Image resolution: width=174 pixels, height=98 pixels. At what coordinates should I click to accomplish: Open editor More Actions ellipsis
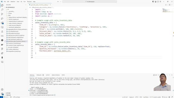(x=172, y=5)
